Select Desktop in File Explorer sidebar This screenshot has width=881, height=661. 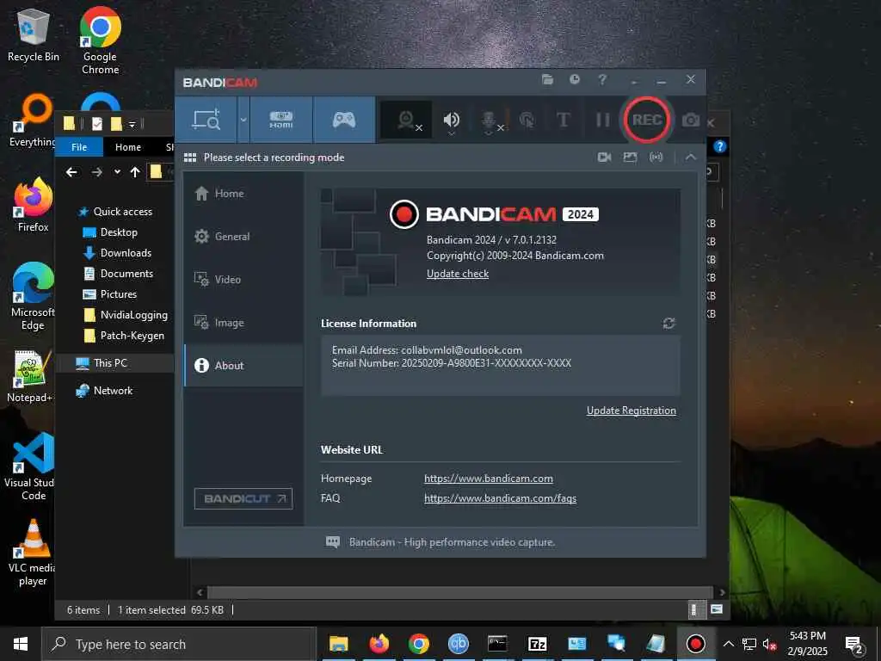point(119,232)
